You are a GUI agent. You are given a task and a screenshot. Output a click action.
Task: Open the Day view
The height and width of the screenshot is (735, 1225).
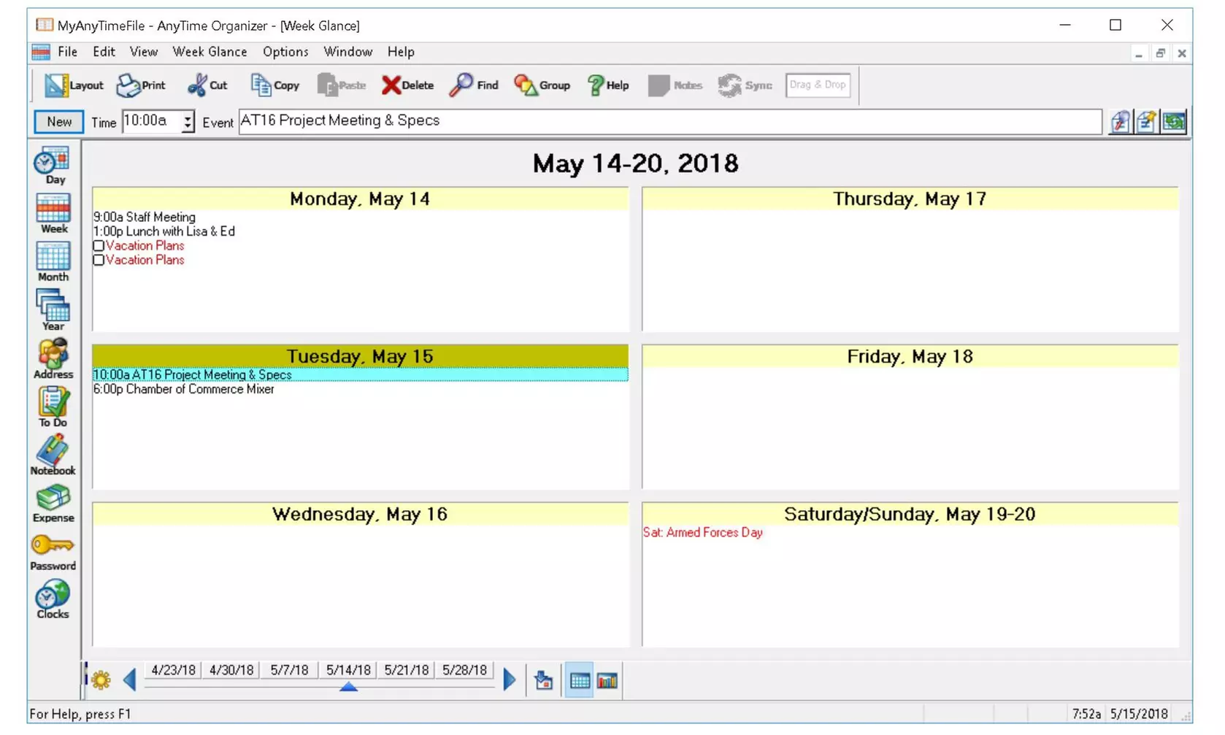(x=52, y=163)
